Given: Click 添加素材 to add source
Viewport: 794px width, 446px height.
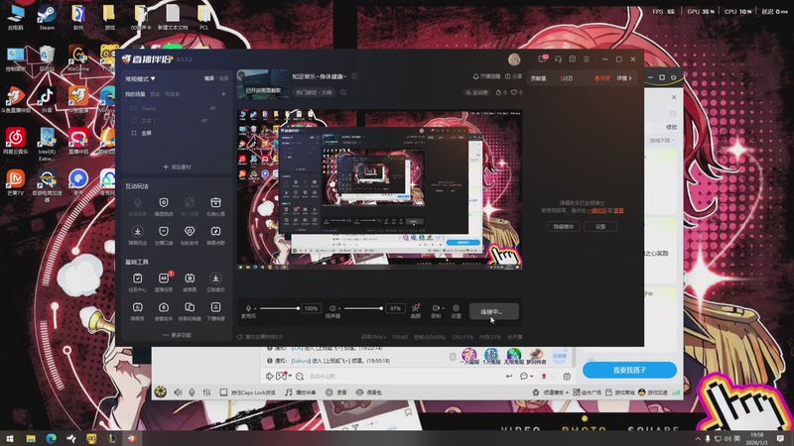Looking at the screenshot, I should 177,167.
